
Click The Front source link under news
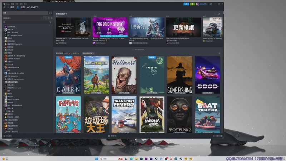pyautogui.click(x=173, y=43)
